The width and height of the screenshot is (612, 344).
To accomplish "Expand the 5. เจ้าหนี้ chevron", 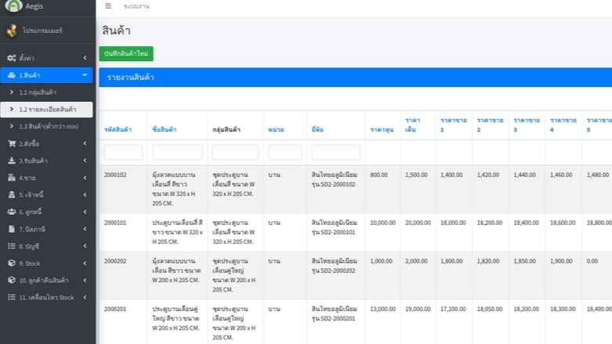I will [x=85, y=195].
